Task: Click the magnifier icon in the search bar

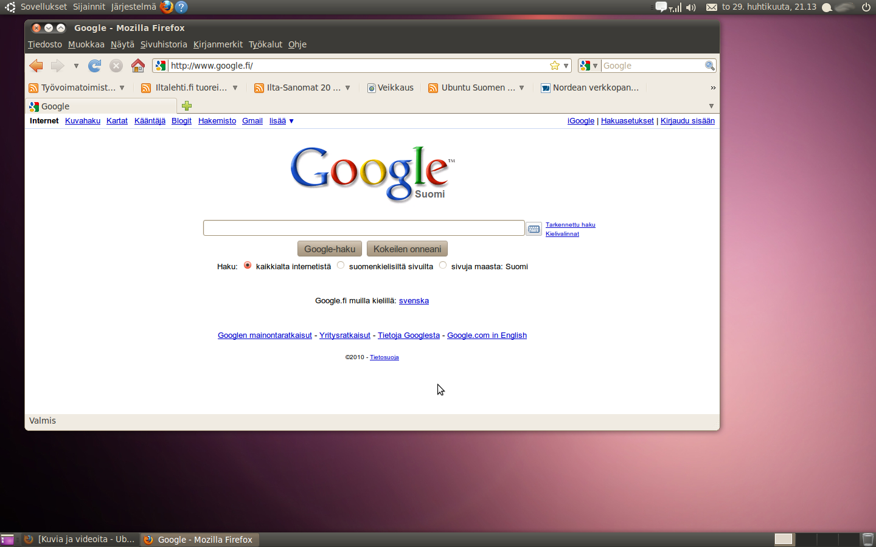Action: pos(709,66)
